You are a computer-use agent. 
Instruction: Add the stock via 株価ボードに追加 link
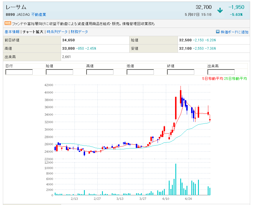[x=234, y=32]
